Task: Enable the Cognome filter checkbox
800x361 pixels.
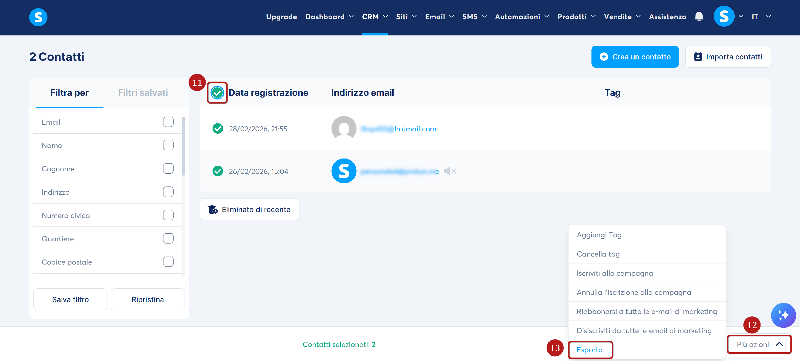Action: click(x=168, y=169)
